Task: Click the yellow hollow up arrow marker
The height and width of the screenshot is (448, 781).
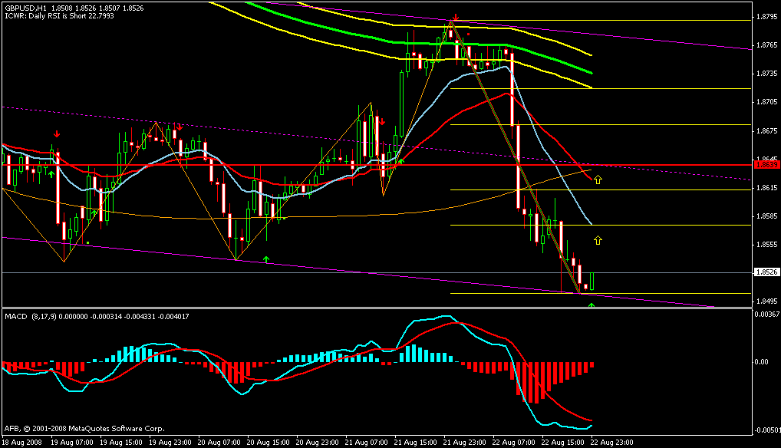Action: (598, 240)
